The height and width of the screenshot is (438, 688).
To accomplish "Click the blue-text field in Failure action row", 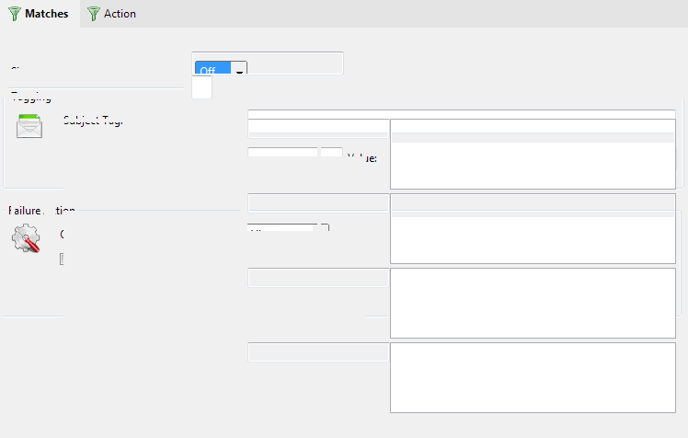I will pyautogui.click(x=282, y=229).
